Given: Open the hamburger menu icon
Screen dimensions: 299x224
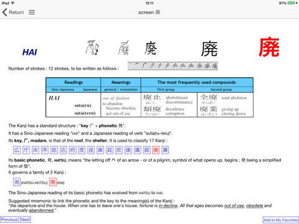Looking at the screenshot, I should point(32,12).
